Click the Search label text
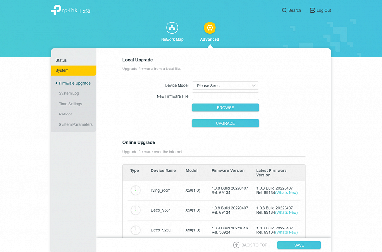Viewport: 382px width, 252px height. 295,10
